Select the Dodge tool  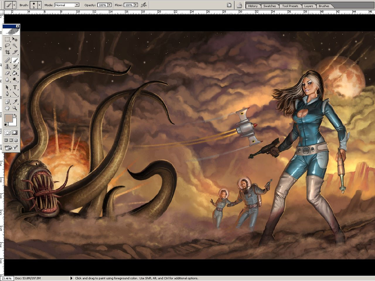[15, 80]
